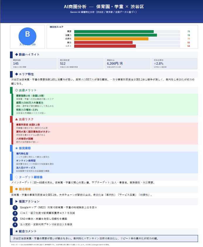This screenshot has width=203, height=247.
Task: Click the text 都内の採用競争が激しい
Action: click(x=28, y=142)
